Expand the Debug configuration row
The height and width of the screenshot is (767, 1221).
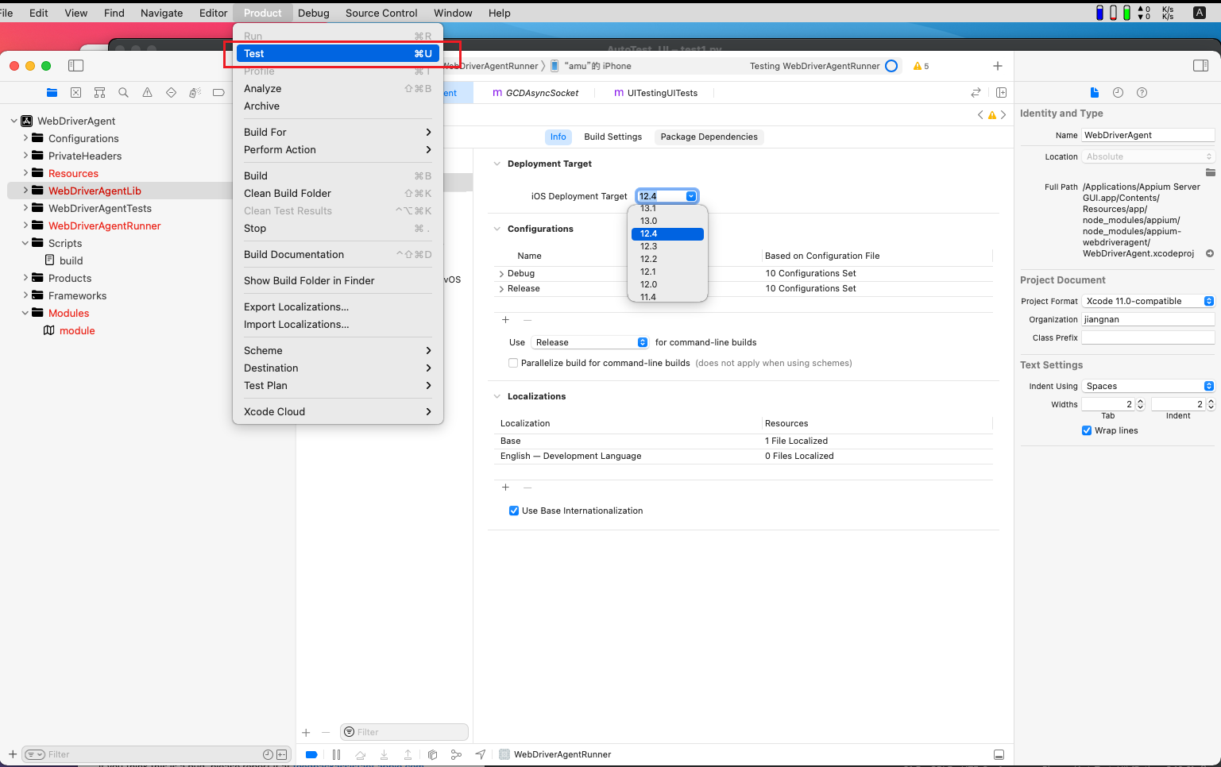[501, 274]
